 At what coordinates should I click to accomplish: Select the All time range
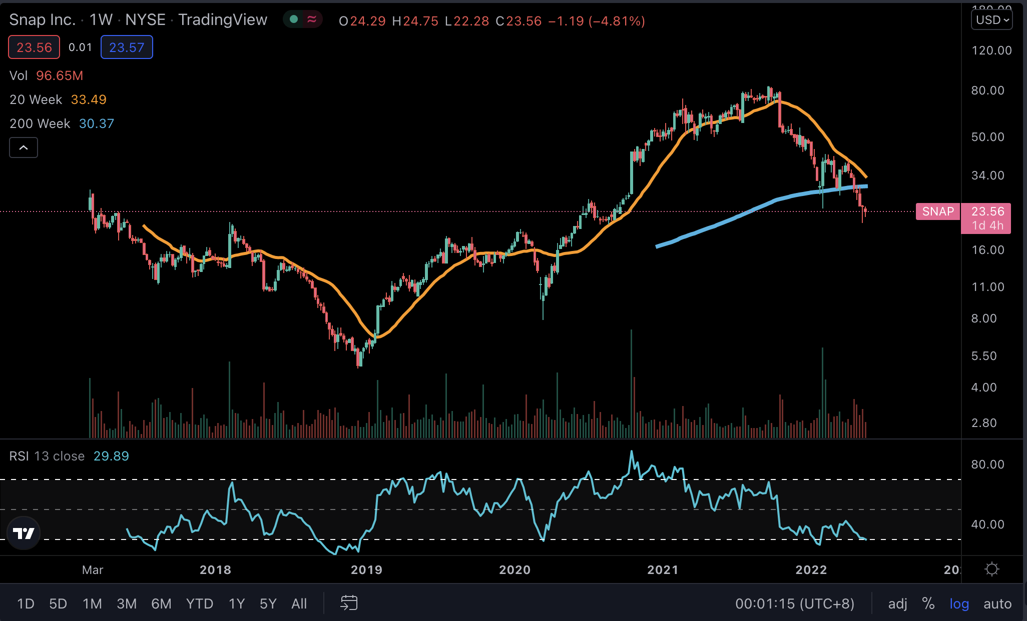299,603
